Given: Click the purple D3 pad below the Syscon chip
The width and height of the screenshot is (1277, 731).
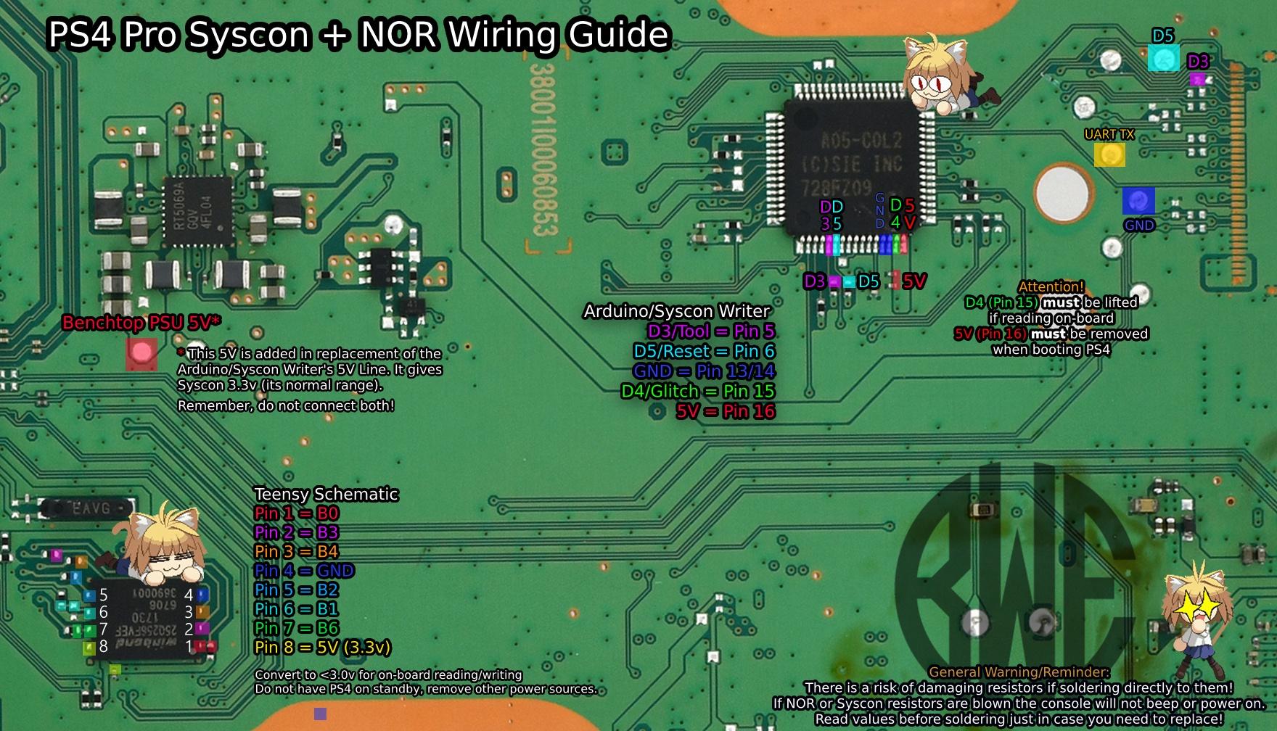Looking at the screenshot, I should pyautogui.click(x=834, y=281).
